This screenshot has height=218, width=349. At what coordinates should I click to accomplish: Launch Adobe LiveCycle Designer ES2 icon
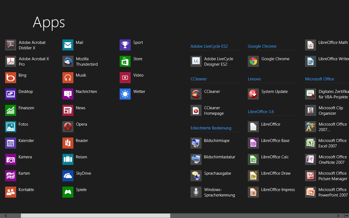tap(196, 61)
